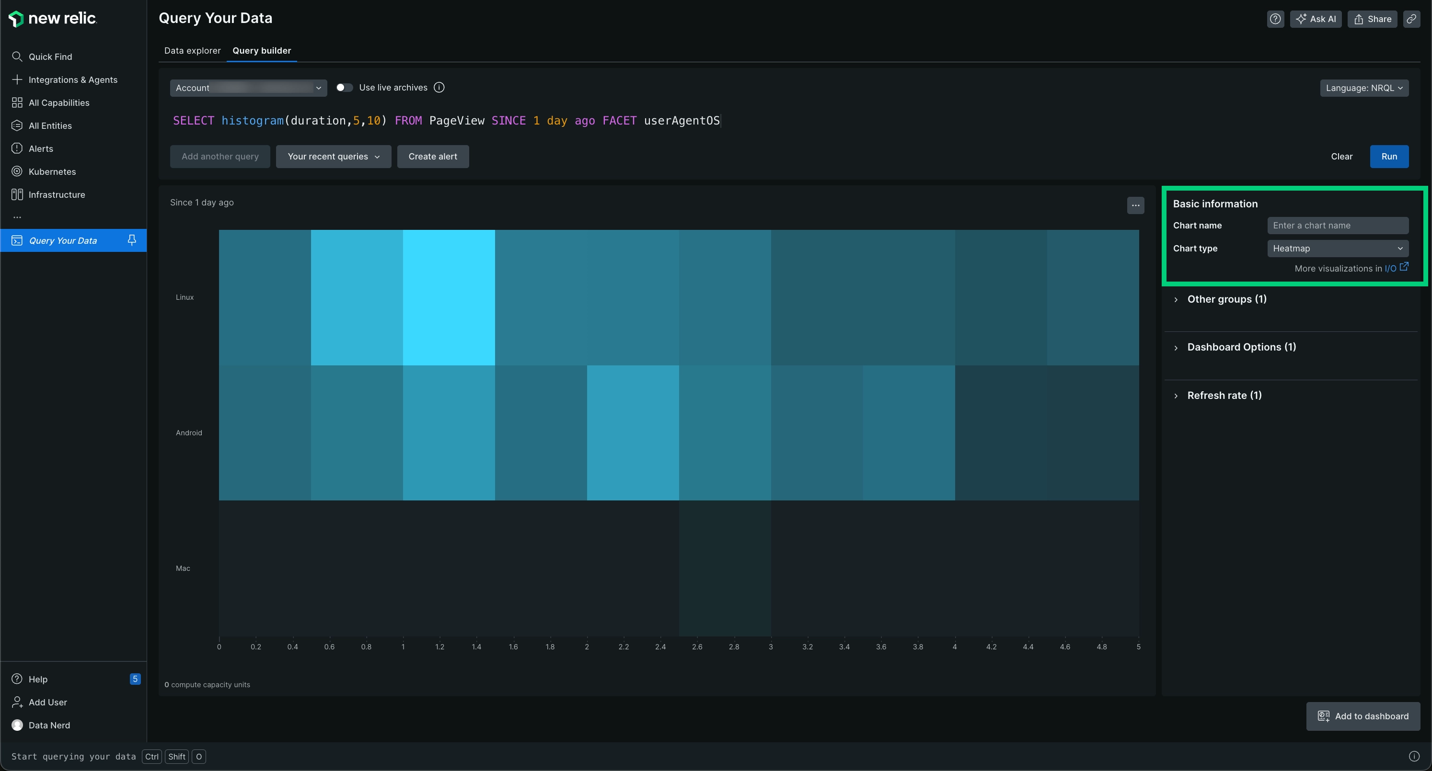Viewport: 1432px width, 771px height.
Task: Click the Data Nerd avatar
Action: click(17, 725)
